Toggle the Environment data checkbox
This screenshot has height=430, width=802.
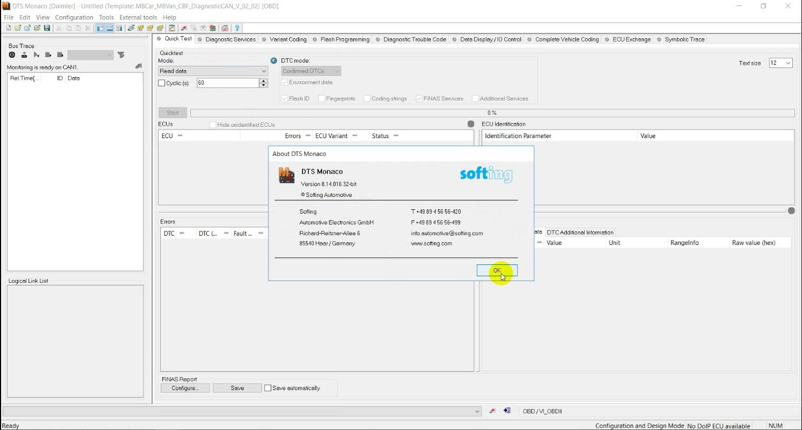pos(284,83)
